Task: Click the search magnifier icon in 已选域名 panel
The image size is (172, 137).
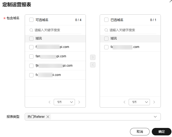Action: pyautogui.click(x=106, y=30)
